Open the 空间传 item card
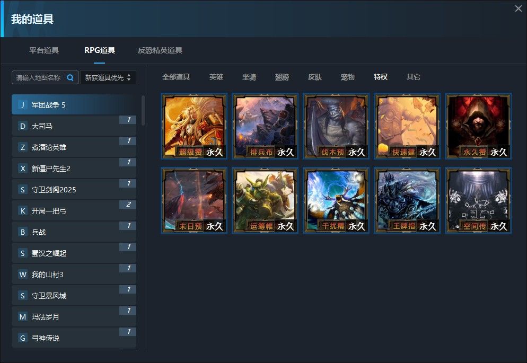Screen dimensions: 527x363 pos(478,200)
